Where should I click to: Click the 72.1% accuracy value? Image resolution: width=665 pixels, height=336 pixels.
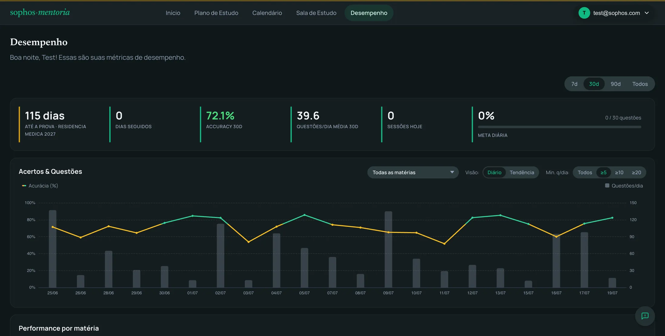pos(220,116)
